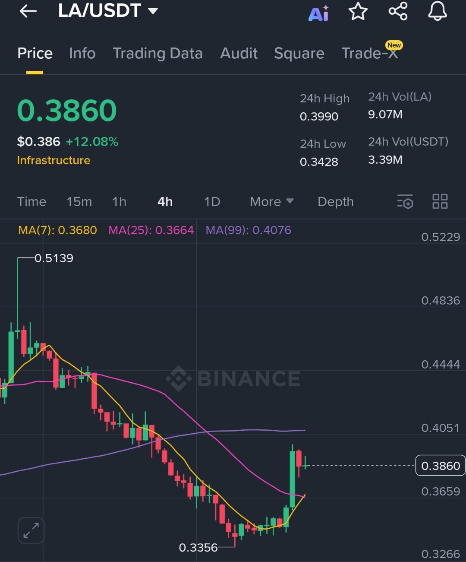Show the Depth chart
Image resolution: width=466 pixels, height=562 pixels.
336,202
